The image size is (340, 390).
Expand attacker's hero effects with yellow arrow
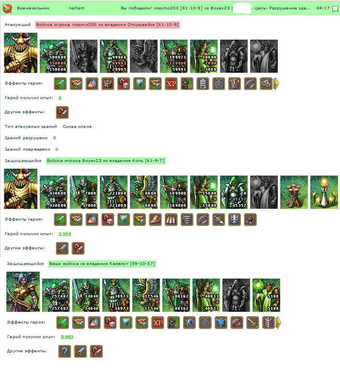click(x=276, y=84)
